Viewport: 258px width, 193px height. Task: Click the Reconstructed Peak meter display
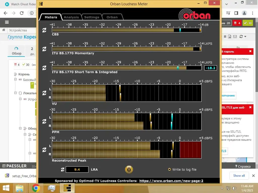[x=126, y=150]
